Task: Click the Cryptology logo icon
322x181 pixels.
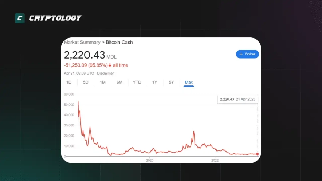Action: pyautogui.click(x=20, y=18)
